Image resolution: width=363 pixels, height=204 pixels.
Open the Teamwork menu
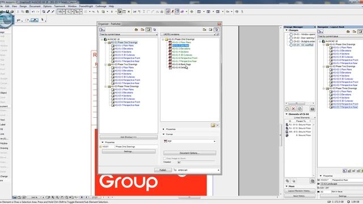(60, 6)
